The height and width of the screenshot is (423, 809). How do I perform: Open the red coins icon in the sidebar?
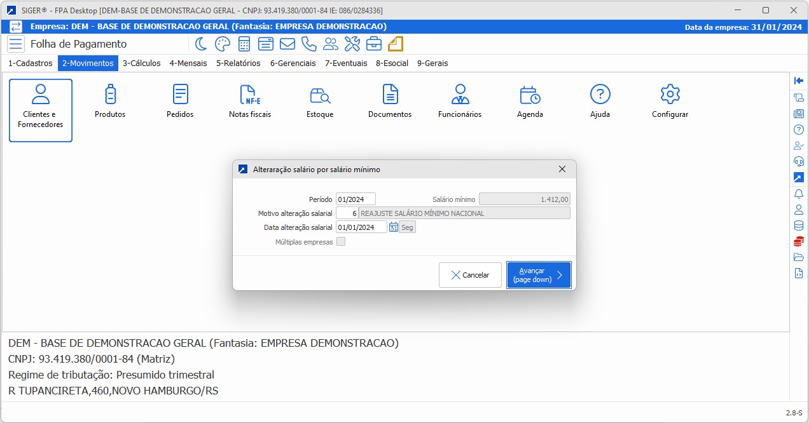(799, 241)
